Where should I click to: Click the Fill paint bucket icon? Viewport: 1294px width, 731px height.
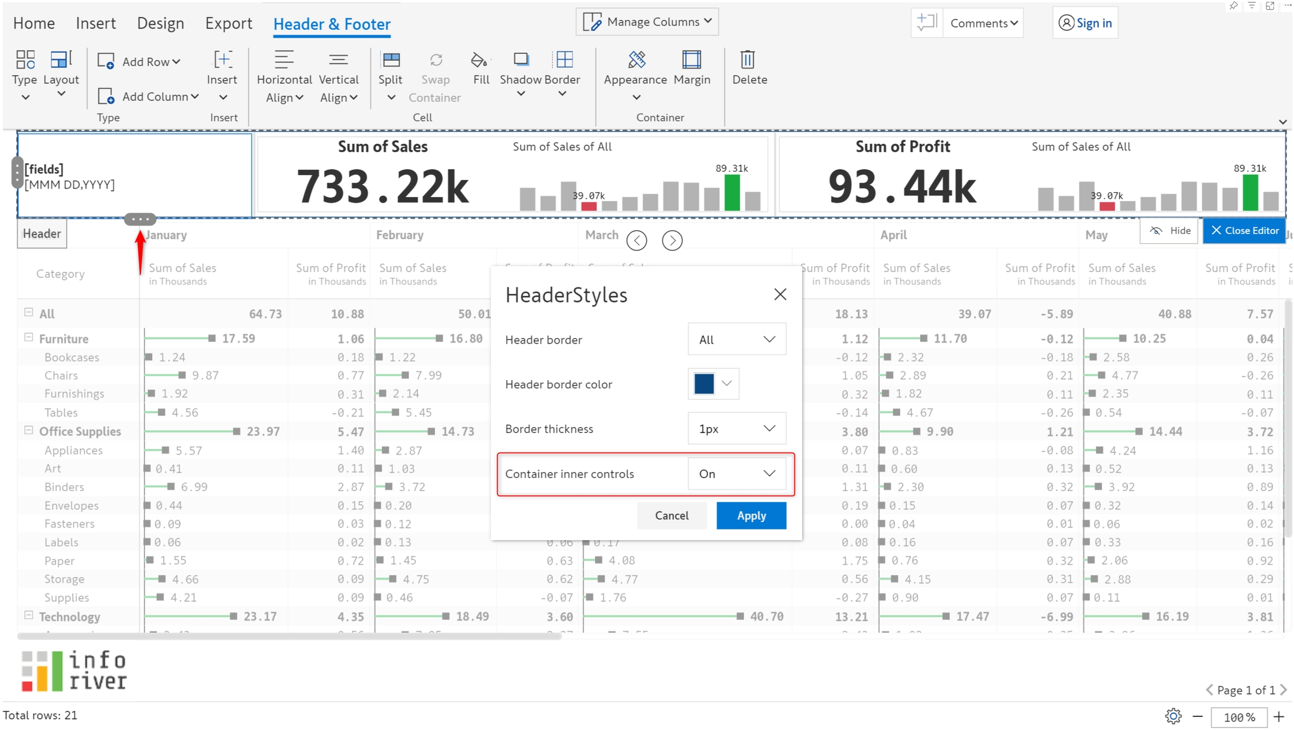(480, 60)
